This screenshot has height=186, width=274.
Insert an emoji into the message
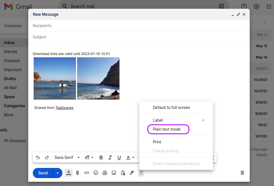click(x=95, y=173)
